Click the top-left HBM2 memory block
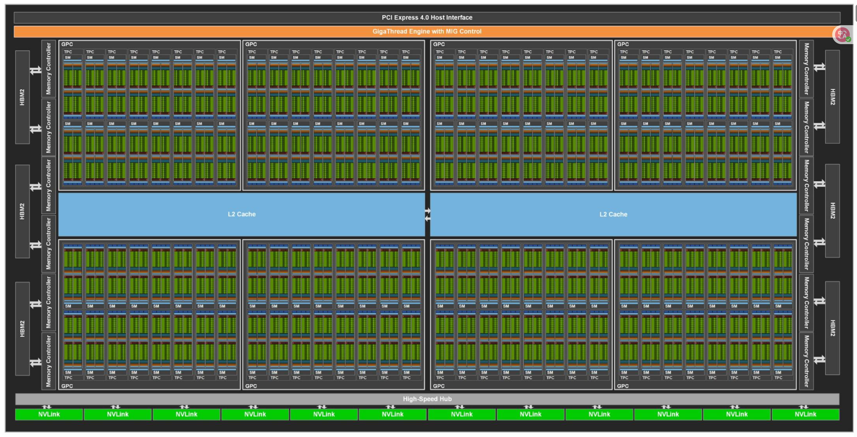The image size is (857, 437). (x=22, y=97)
